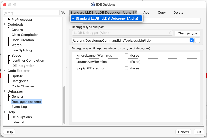Open Categories under Code Explorer
The image size is (207, 138).
pyautogui.click(x=20, y=81)
